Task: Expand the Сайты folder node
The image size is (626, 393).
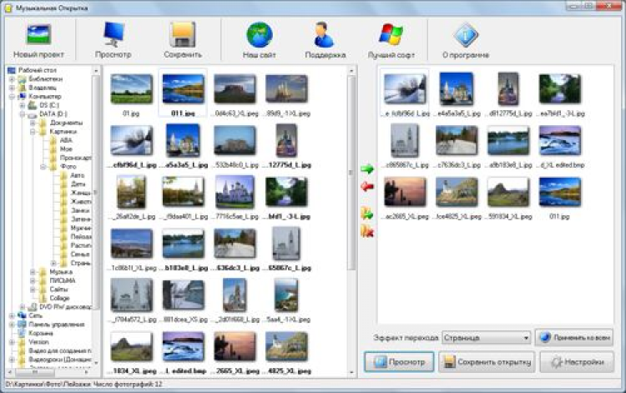Action: 33,290
